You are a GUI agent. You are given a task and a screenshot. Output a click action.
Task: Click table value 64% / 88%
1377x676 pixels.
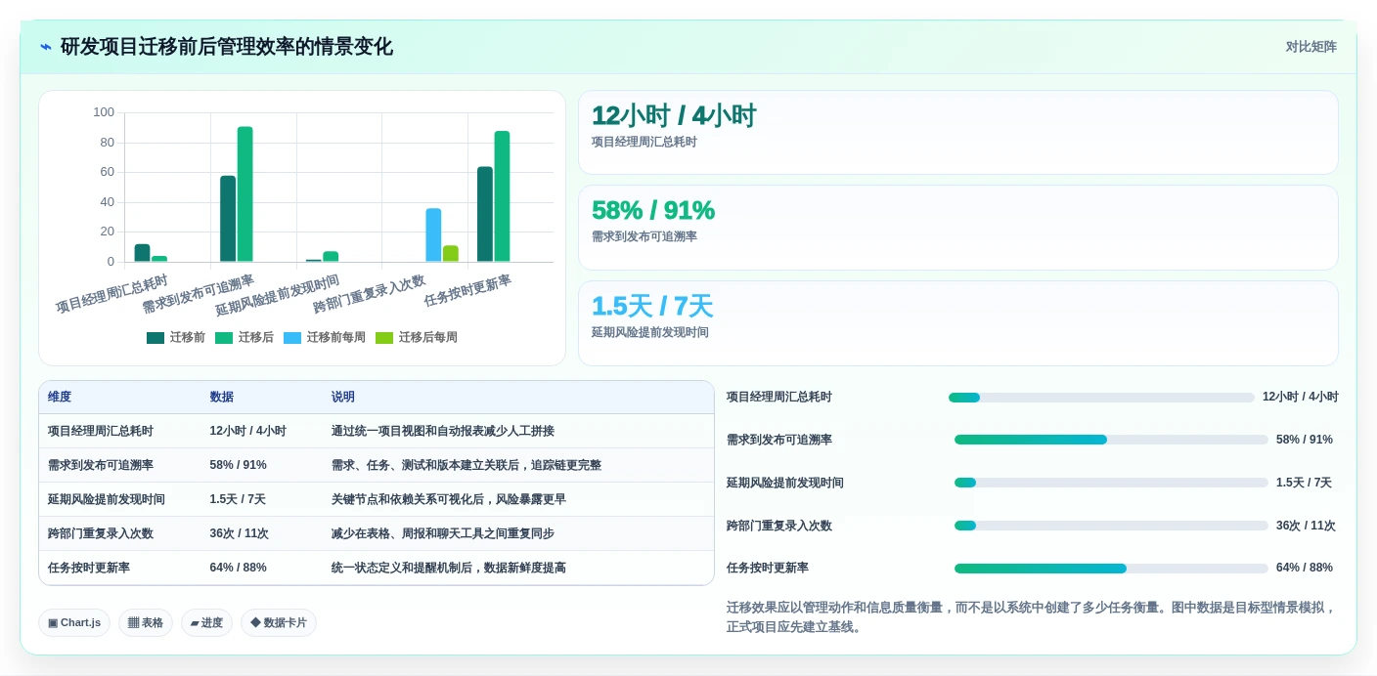[239, 569]
